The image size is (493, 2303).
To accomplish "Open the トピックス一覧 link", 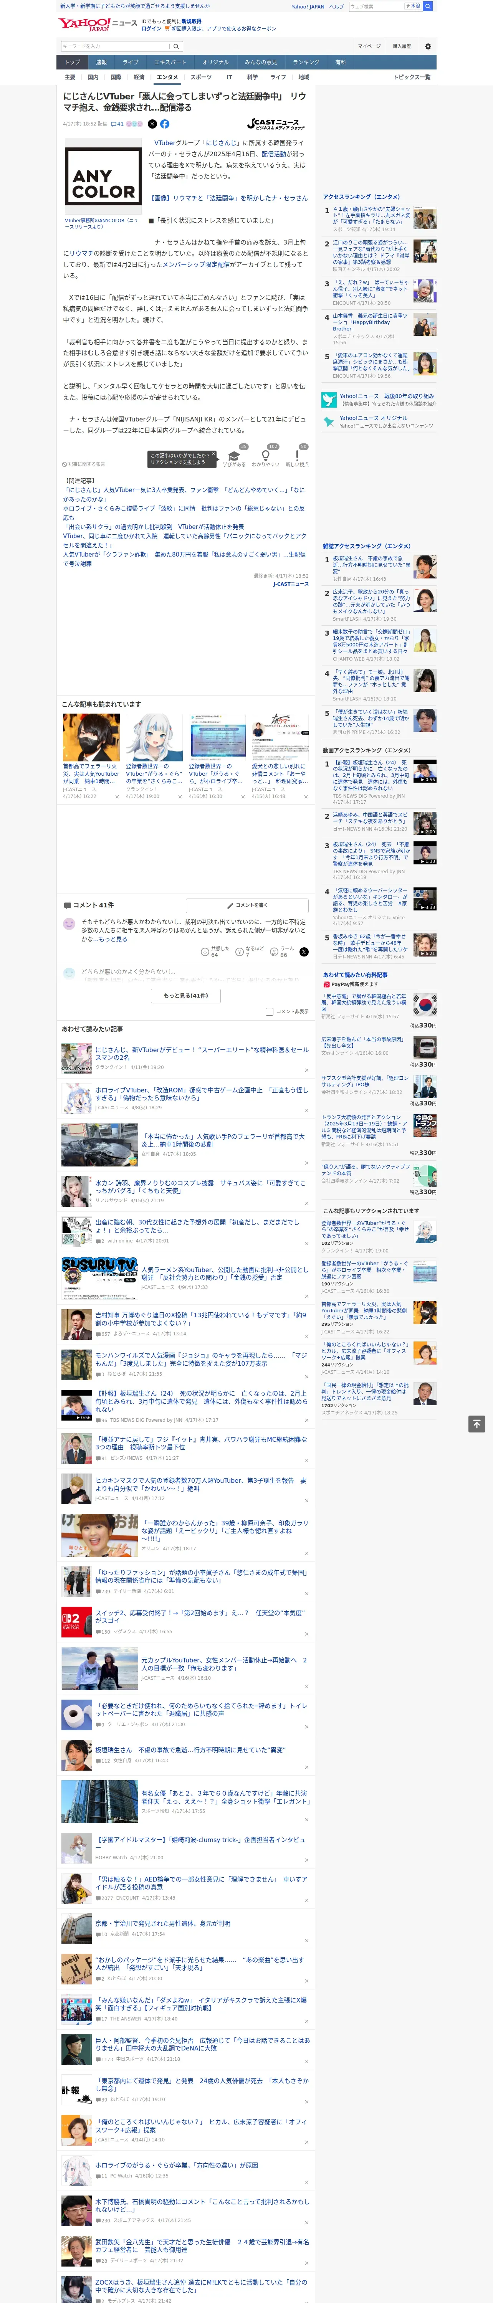I will [412, 78].
